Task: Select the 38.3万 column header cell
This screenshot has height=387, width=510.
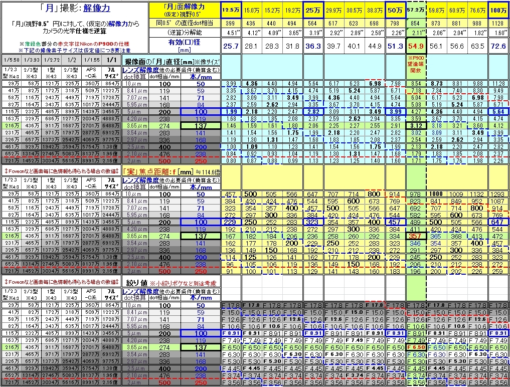Action: click(375, 10)
